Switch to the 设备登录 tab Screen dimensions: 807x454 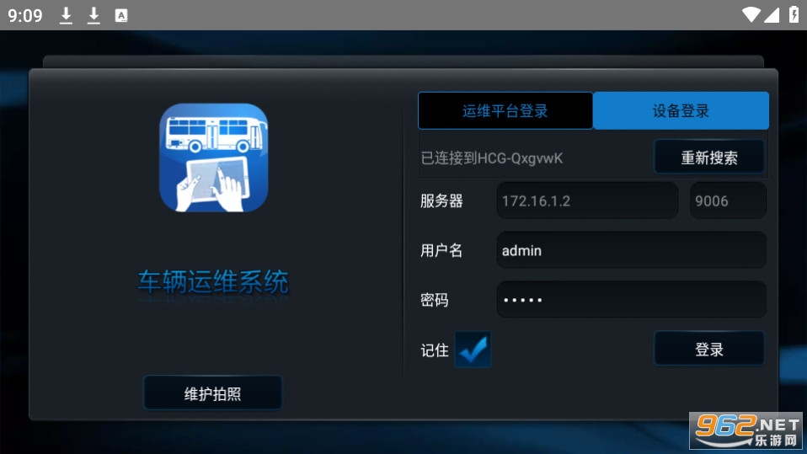[x=681, y=110]
